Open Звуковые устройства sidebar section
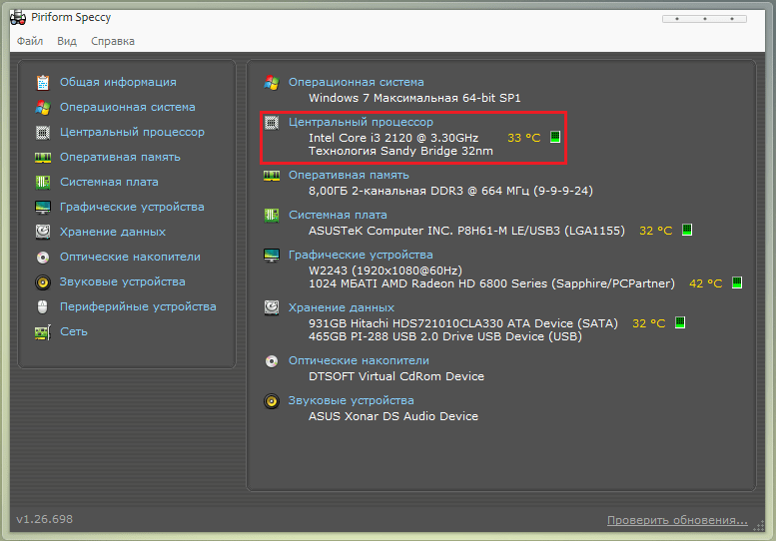 [122, 281]
